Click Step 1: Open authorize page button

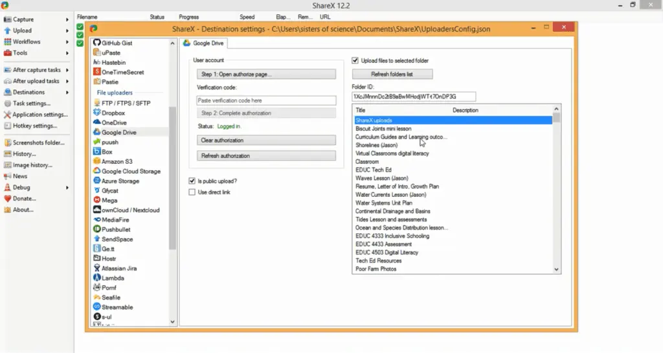pos(266,74)
